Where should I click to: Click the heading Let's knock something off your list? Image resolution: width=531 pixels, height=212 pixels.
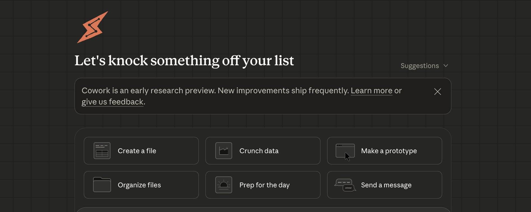pyautogui.click(x=184, y=61)
